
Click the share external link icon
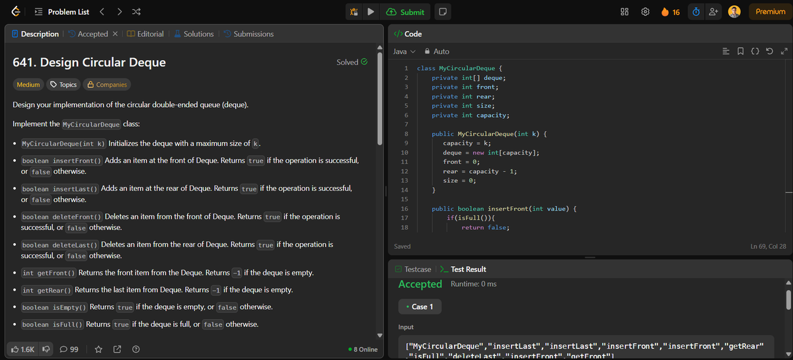click(117, 349)
